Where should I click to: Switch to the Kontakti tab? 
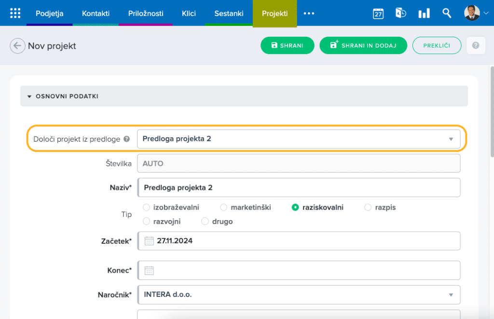coord(96,13)
